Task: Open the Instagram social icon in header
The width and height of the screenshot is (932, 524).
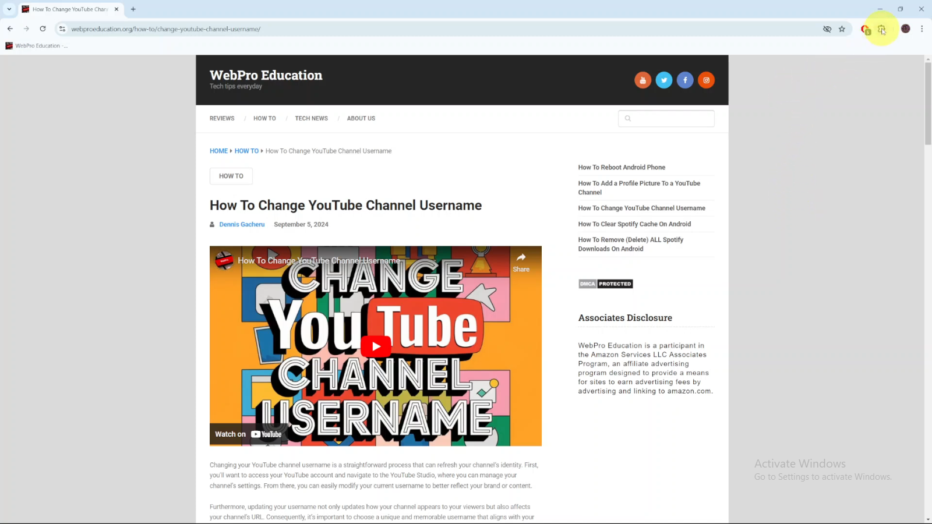Action: tap(706, 80)
